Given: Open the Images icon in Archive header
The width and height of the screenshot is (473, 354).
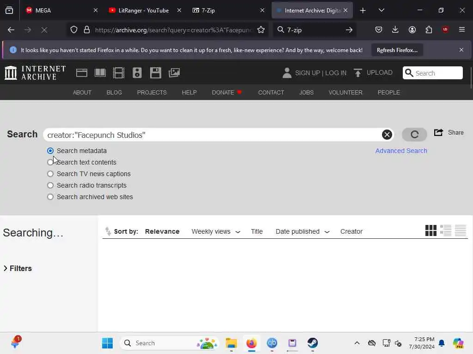Looking at the screenshot, I should pyautogui.click(x=174, y=73).
